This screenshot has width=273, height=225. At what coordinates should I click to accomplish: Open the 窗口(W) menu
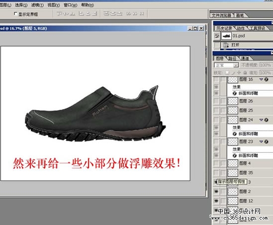coord(70,5)
